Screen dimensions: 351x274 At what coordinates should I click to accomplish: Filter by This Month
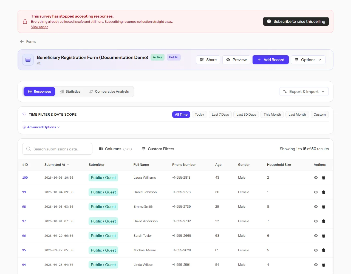click(x=272, y=115)
